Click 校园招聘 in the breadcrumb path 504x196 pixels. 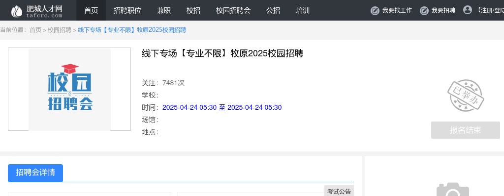point(59,30)
